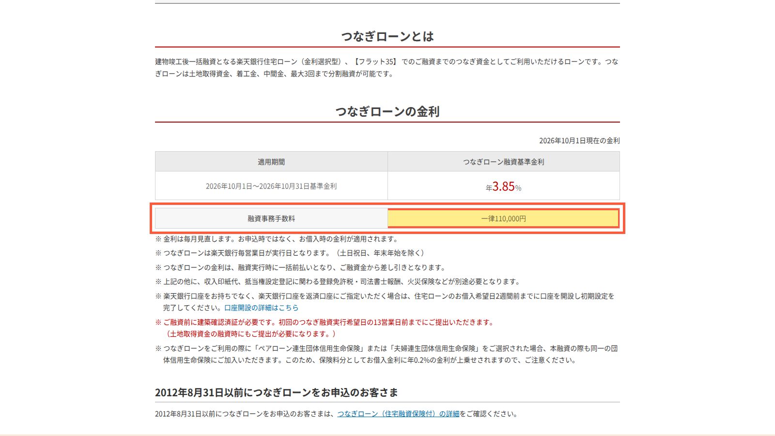This screenshot has width=775, height=436.
Task: Click the red note （土地取得資金の融資時にもご提出が必要になります。）
Action: pyautogui.click(x=251, y=334)
